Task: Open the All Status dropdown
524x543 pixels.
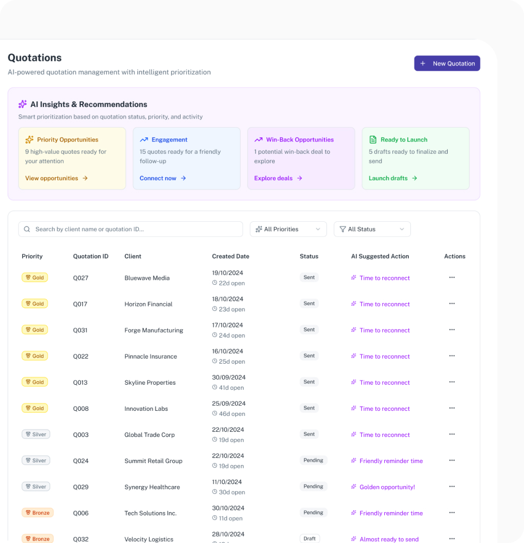Action: point(372,229)
